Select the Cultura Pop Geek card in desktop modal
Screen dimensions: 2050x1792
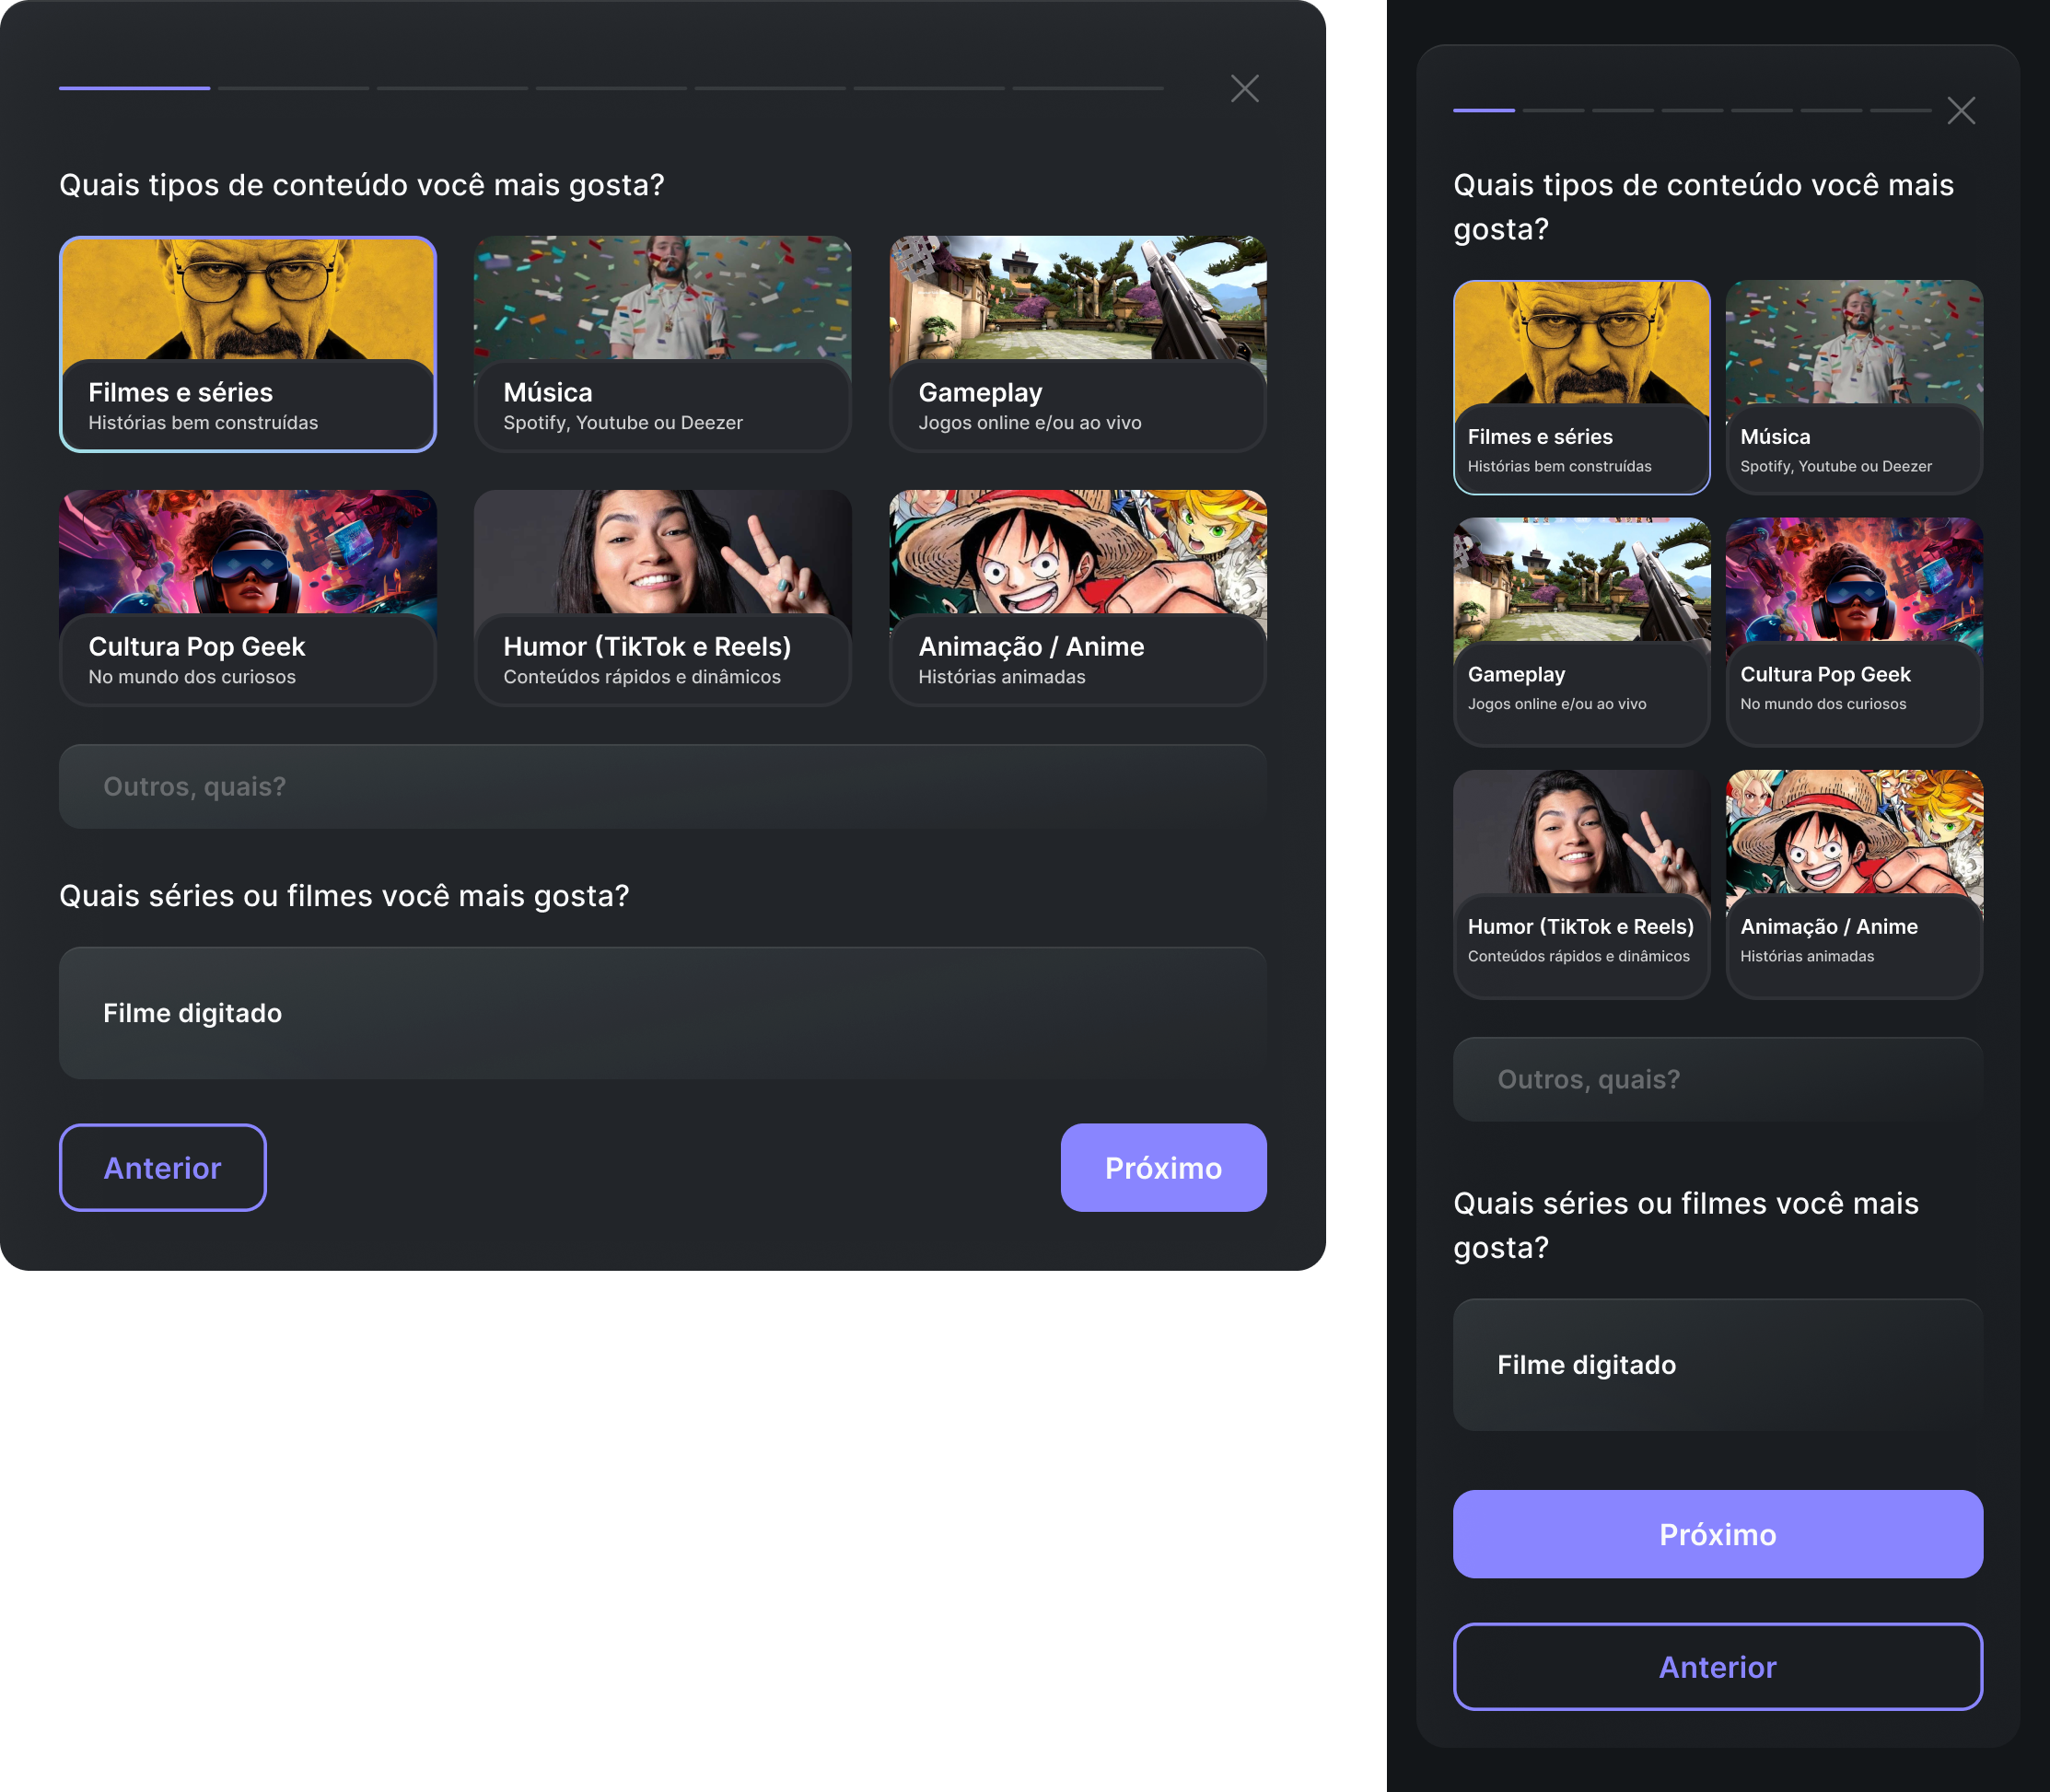[x=248, y=598]
